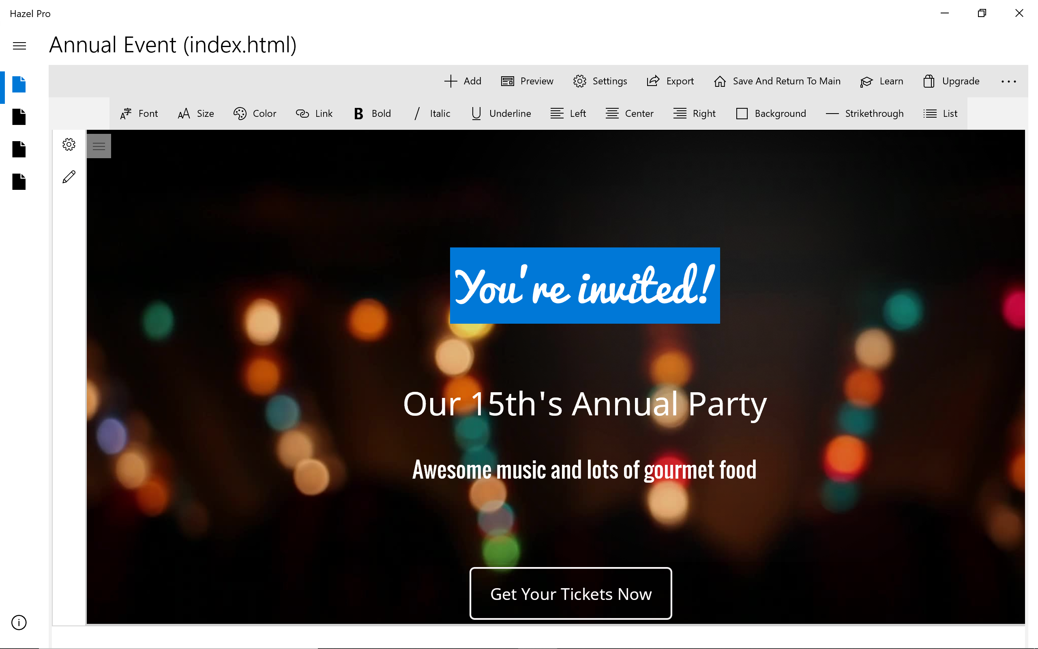
Task: Minimize the Hazel Pro window
Action: [x=944, y=13]
